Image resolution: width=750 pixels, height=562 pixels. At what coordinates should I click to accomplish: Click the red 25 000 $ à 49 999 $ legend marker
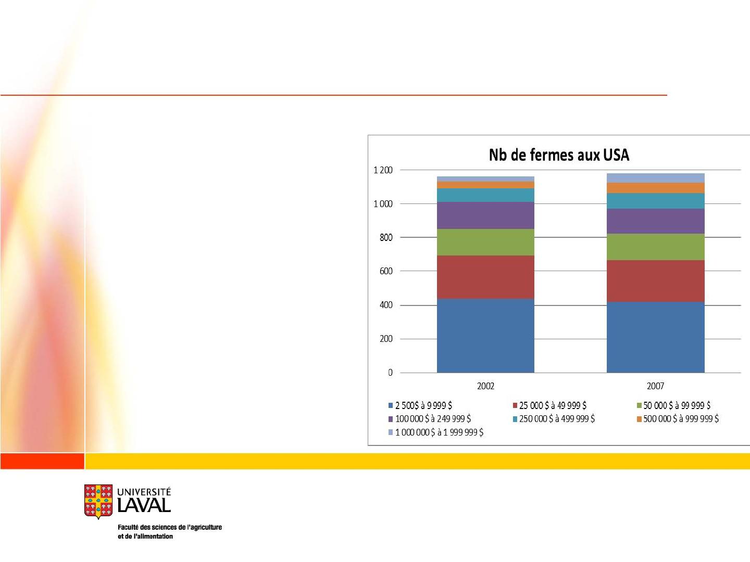[x=515, y=405]
